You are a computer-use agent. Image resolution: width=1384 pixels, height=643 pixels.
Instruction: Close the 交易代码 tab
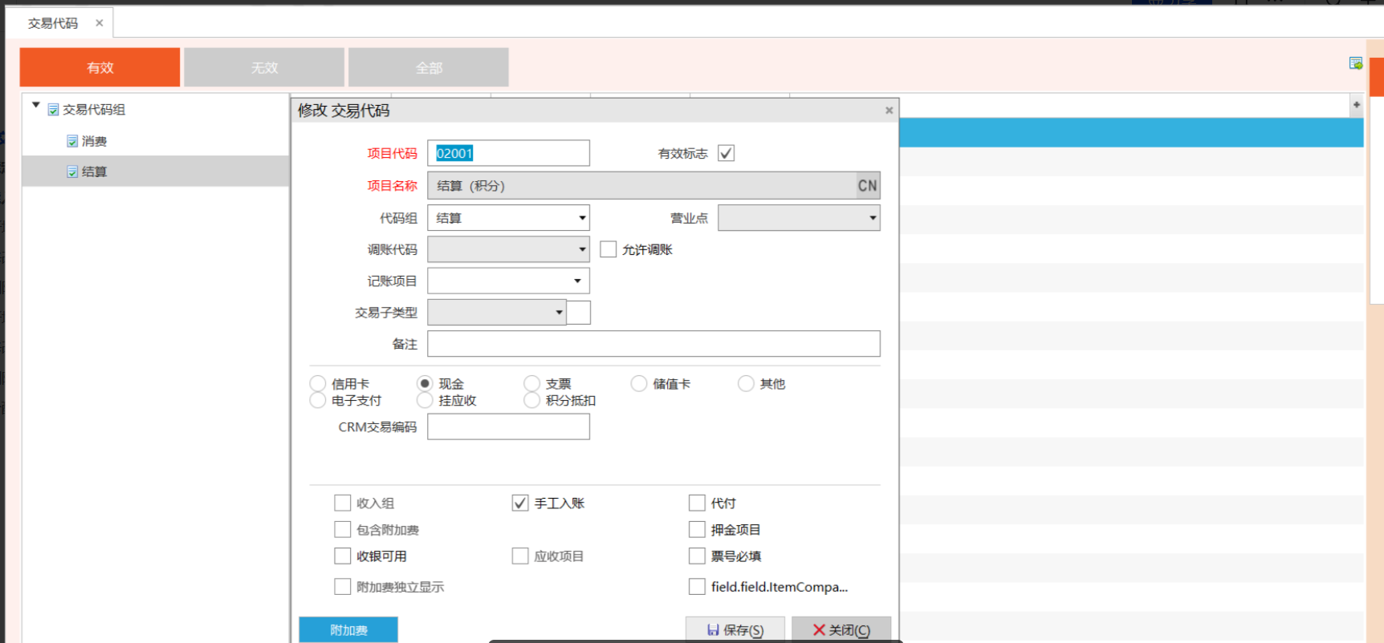point(100,23)
